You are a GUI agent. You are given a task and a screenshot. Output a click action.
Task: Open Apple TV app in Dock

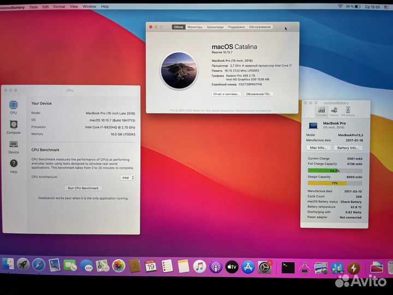(x=232, y=267)
